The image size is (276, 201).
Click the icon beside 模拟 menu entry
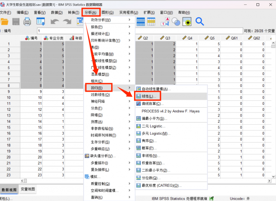[87, 177]
